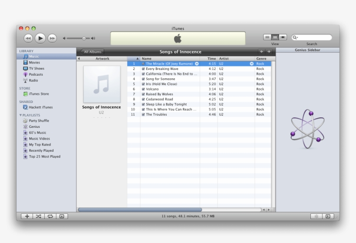Uncheck Raised By Wolves

(x=143, y=94)
